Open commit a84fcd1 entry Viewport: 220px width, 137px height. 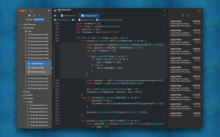click(185, 79)
